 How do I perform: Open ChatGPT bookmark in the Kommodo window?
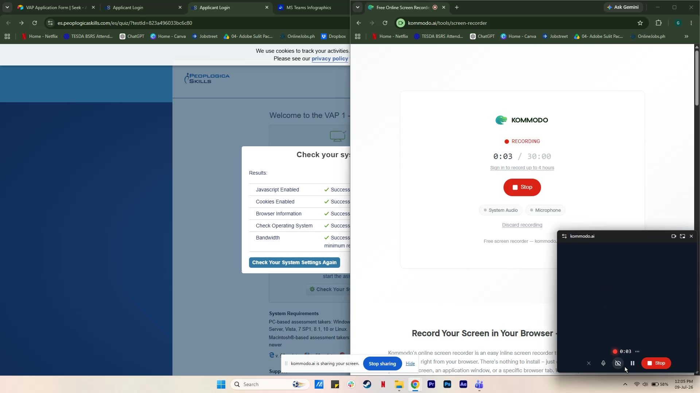tap(482, 36)
